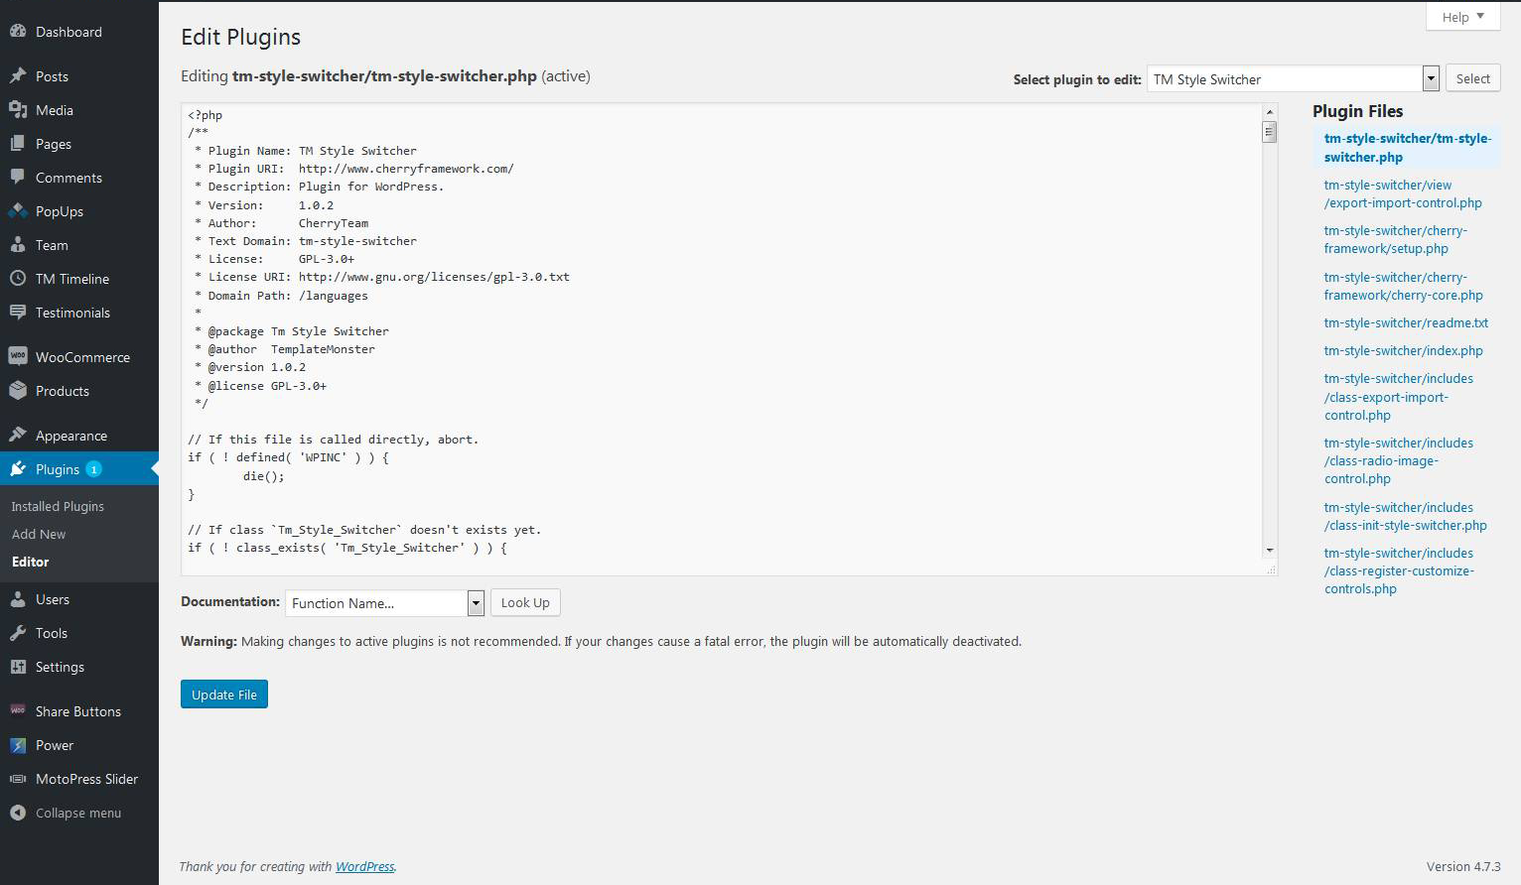Click the Update File button

(x=224, y=695)
